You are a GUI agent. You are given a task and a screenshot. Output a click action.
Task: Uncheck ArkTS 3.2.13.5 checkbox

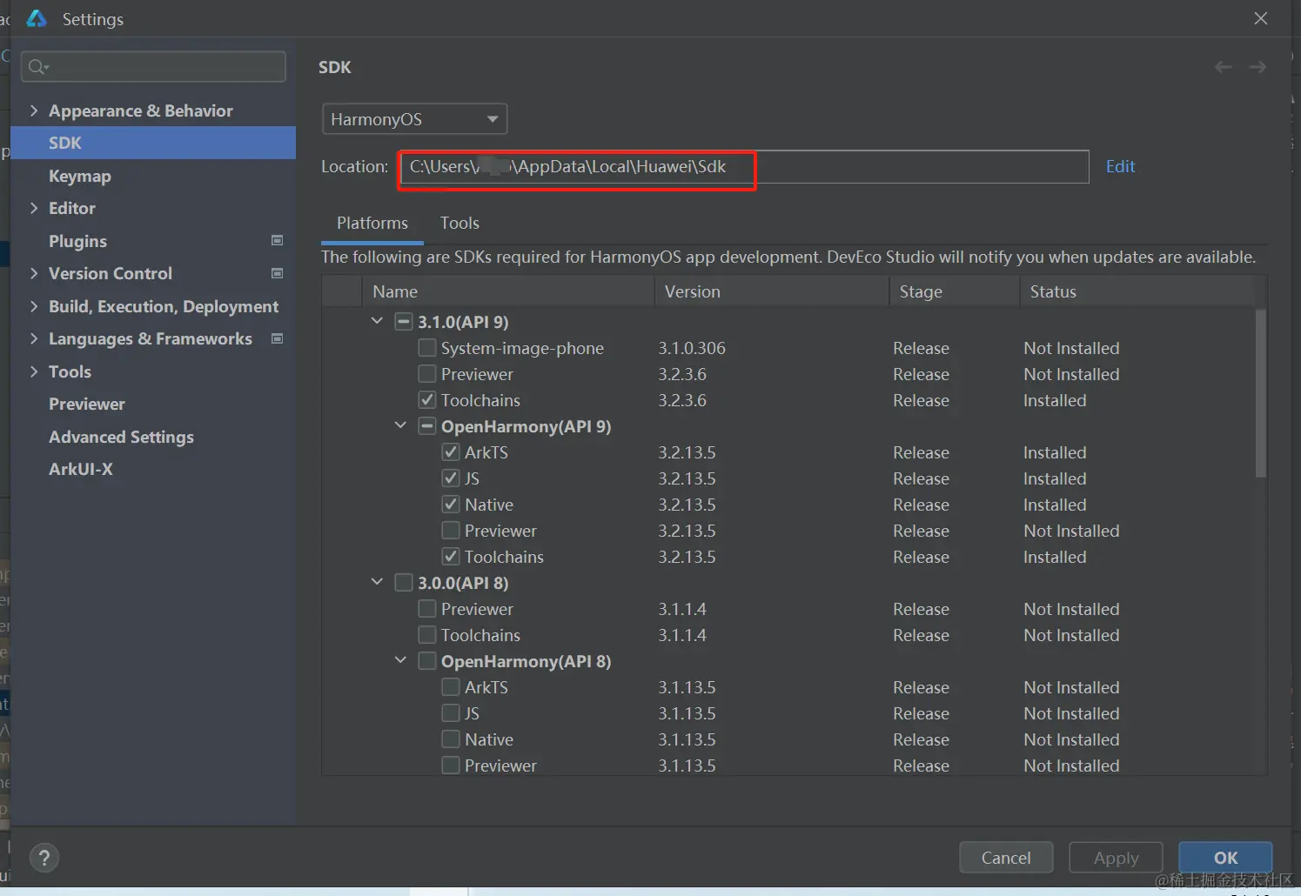[451, 452]
